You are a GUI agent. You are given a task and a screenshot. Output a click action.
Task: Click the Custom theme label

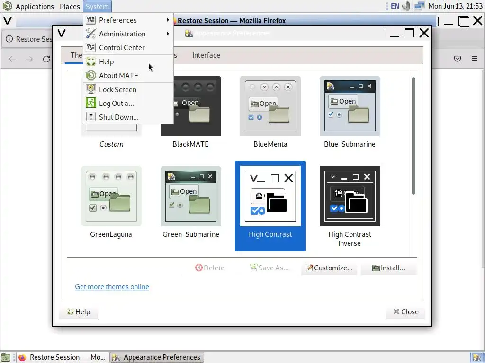pyautogui.click(x=111, y=144)
